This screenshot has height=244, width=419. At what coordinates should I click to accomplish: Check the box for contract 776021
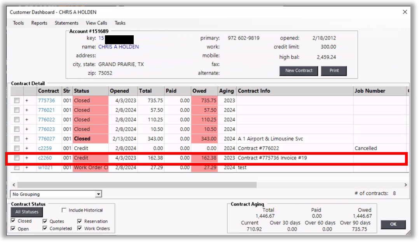tap(17, 110)
